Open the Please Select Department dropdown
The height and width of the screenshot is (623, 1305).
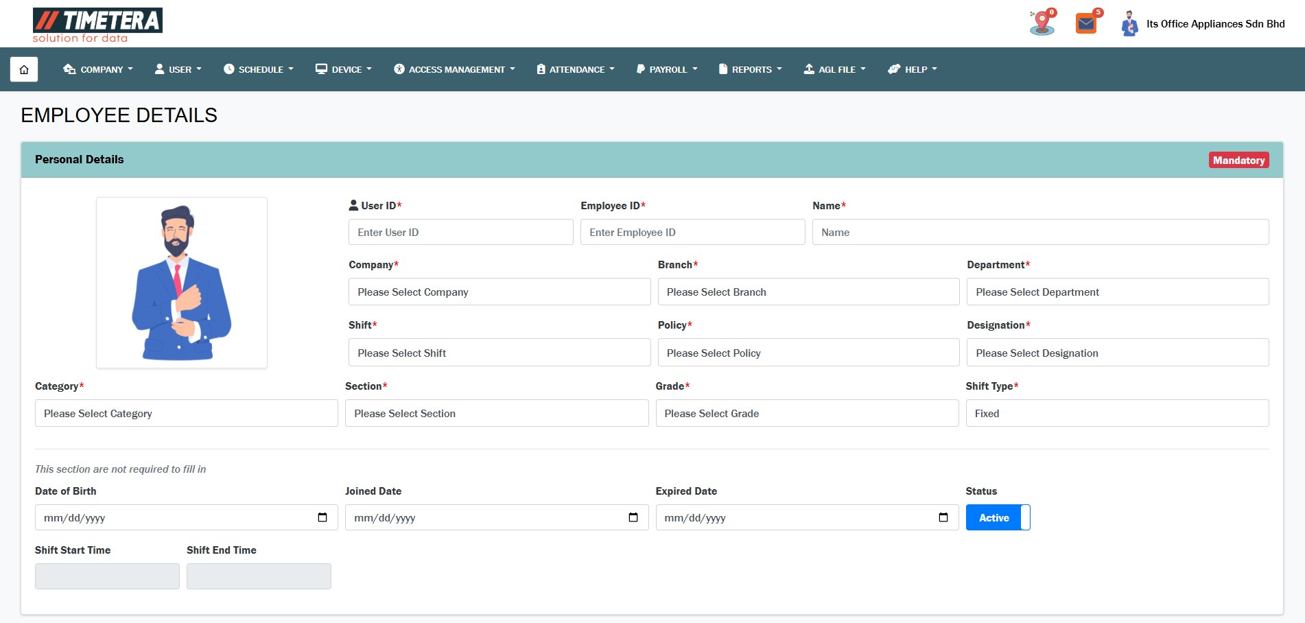tap(1117, 292)
